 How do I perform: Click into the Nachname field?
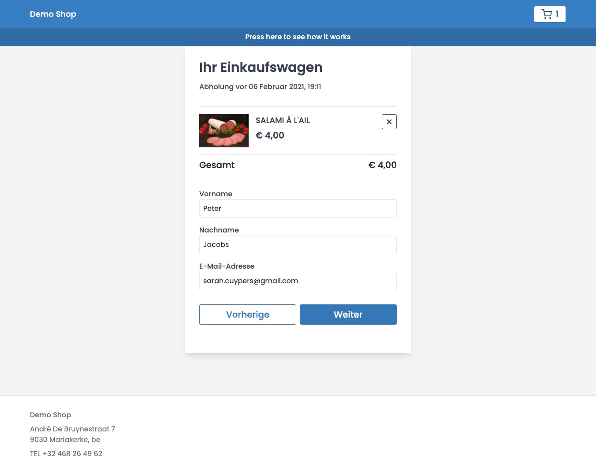[298, 245]
